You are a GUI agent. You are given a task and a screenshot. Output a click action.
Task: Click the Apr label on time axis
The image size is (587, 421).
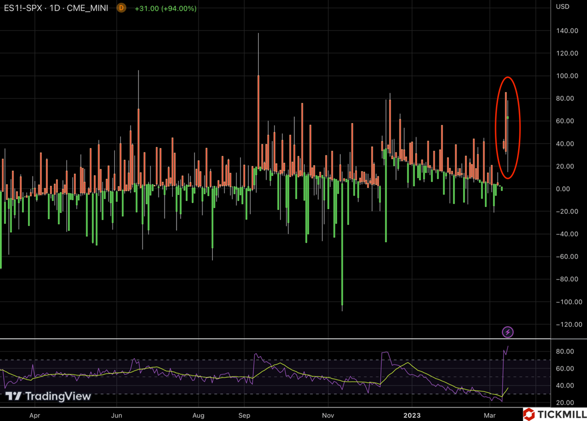[35, 415]
